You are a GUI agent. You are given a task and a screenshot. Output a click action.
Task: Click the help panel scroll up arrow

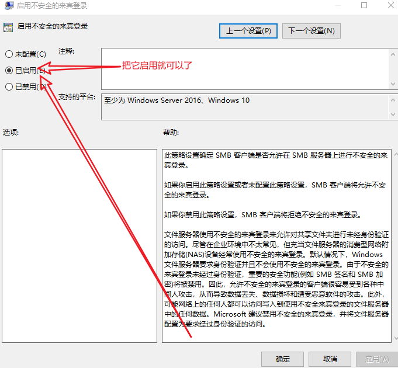point(396,154)
